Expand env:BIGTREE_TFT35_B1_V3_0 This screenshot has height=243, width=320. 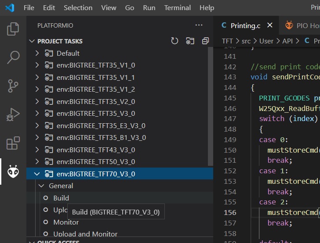click(x=37, y=137)
